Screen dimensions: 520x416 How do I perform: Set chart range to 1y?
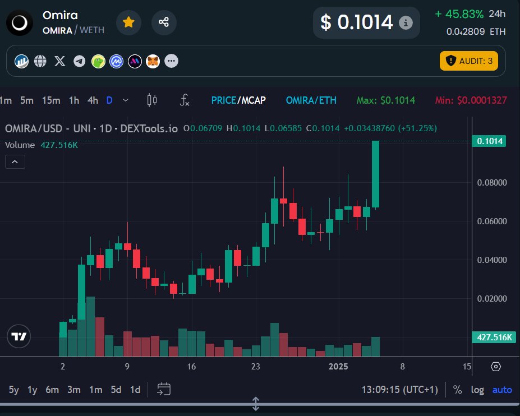33,390
